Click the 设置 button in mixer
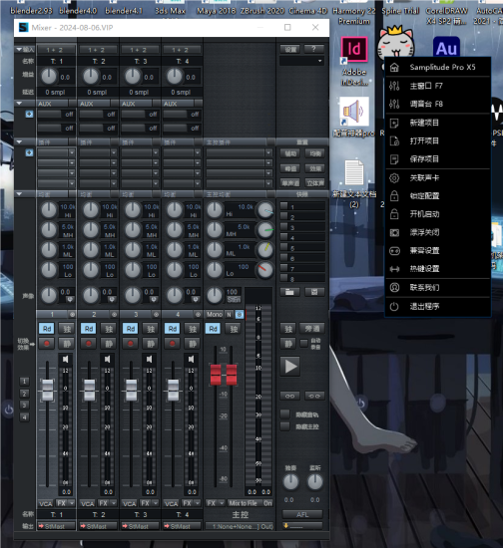 tap(290, 49)
